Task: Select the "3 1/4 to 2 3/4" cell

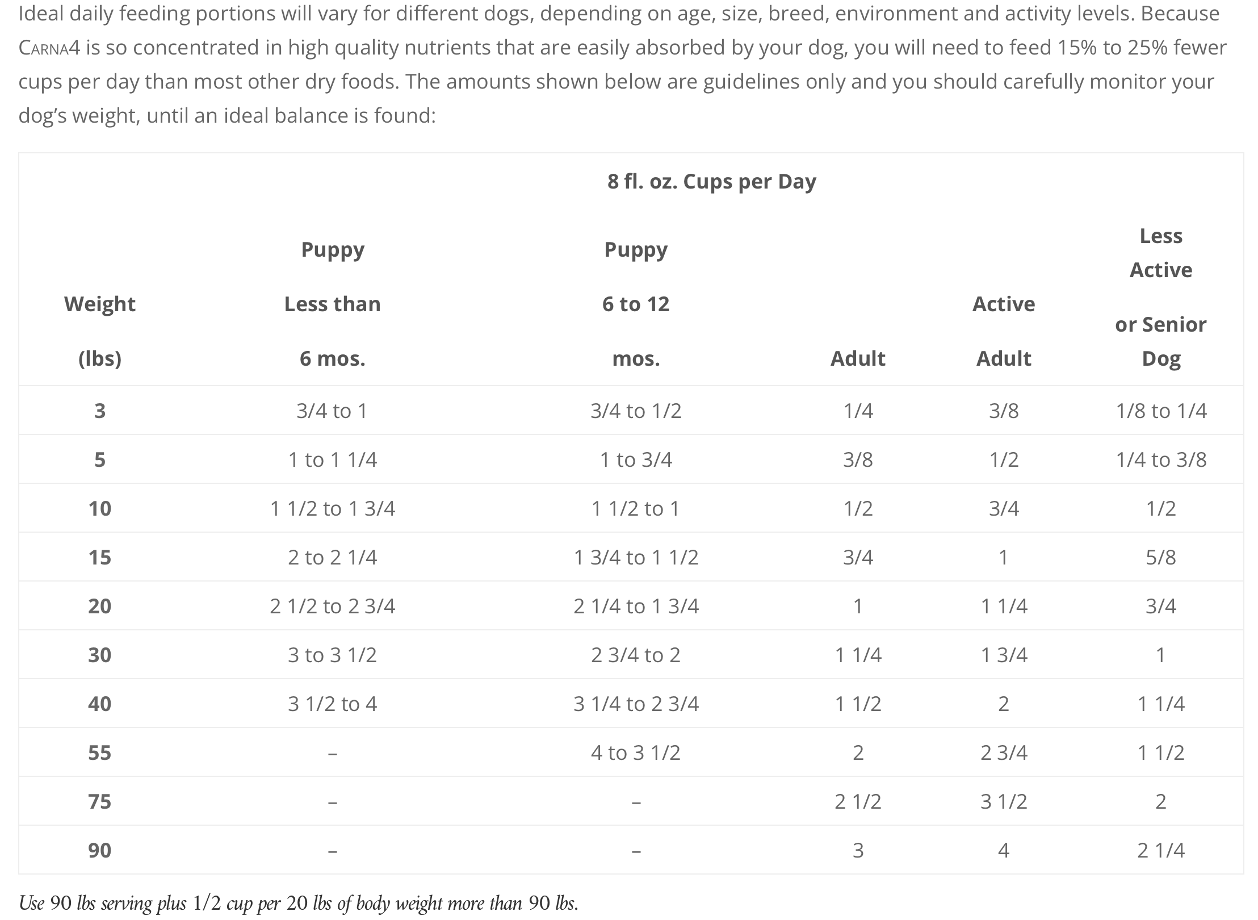Action: coord(636,704)
